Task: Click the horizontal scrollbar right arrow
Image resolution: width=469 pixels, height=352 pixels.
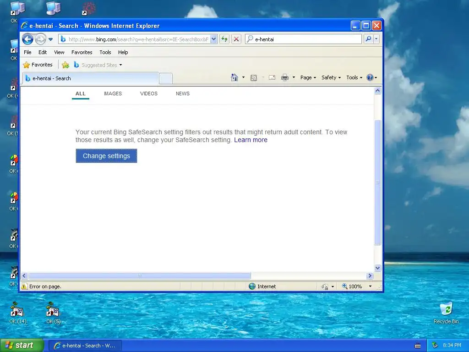Action: (370, 275)
